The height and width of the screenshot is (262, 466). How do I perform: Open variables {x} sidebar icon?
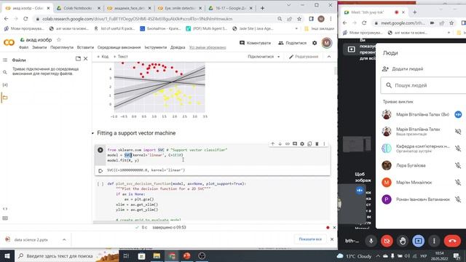5,85
